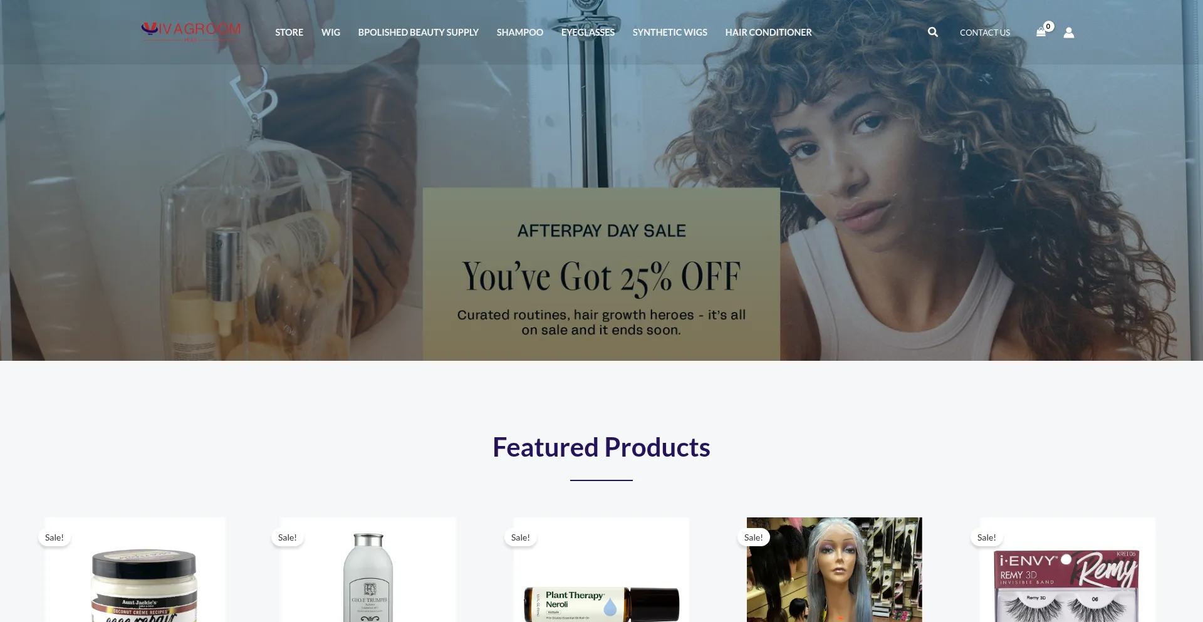Image resolution: width=1203 pixels, height=622 pixels.
Task: Navigate to Synthetic Wigs
Action: click(x=670, y=32)
